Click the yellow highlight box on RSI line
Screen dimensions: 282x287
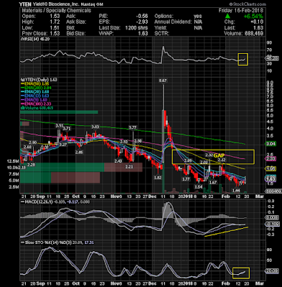coord(243,59)
